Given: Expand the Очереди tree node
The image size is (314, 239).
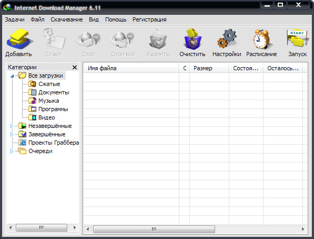Looking at the screenshot, I should point(12,151).
